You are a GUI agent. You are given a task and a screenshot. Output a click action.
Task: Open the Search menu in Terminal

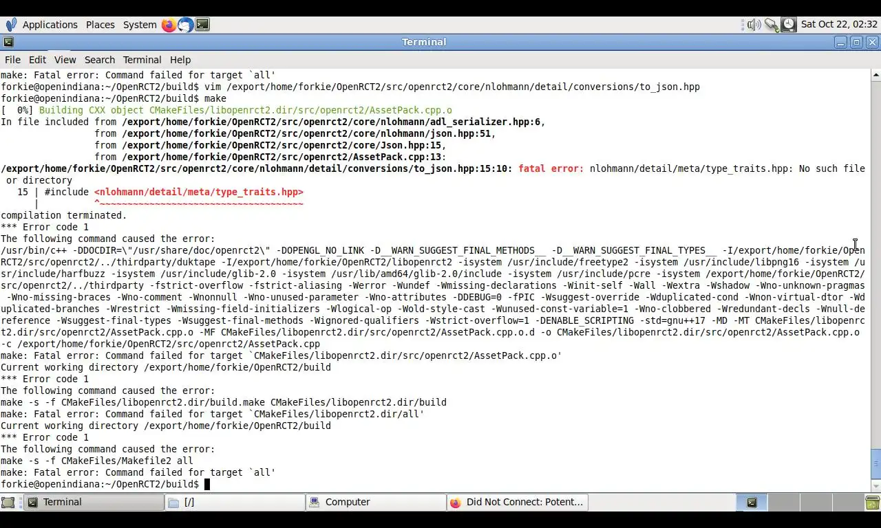coord(100,60)
